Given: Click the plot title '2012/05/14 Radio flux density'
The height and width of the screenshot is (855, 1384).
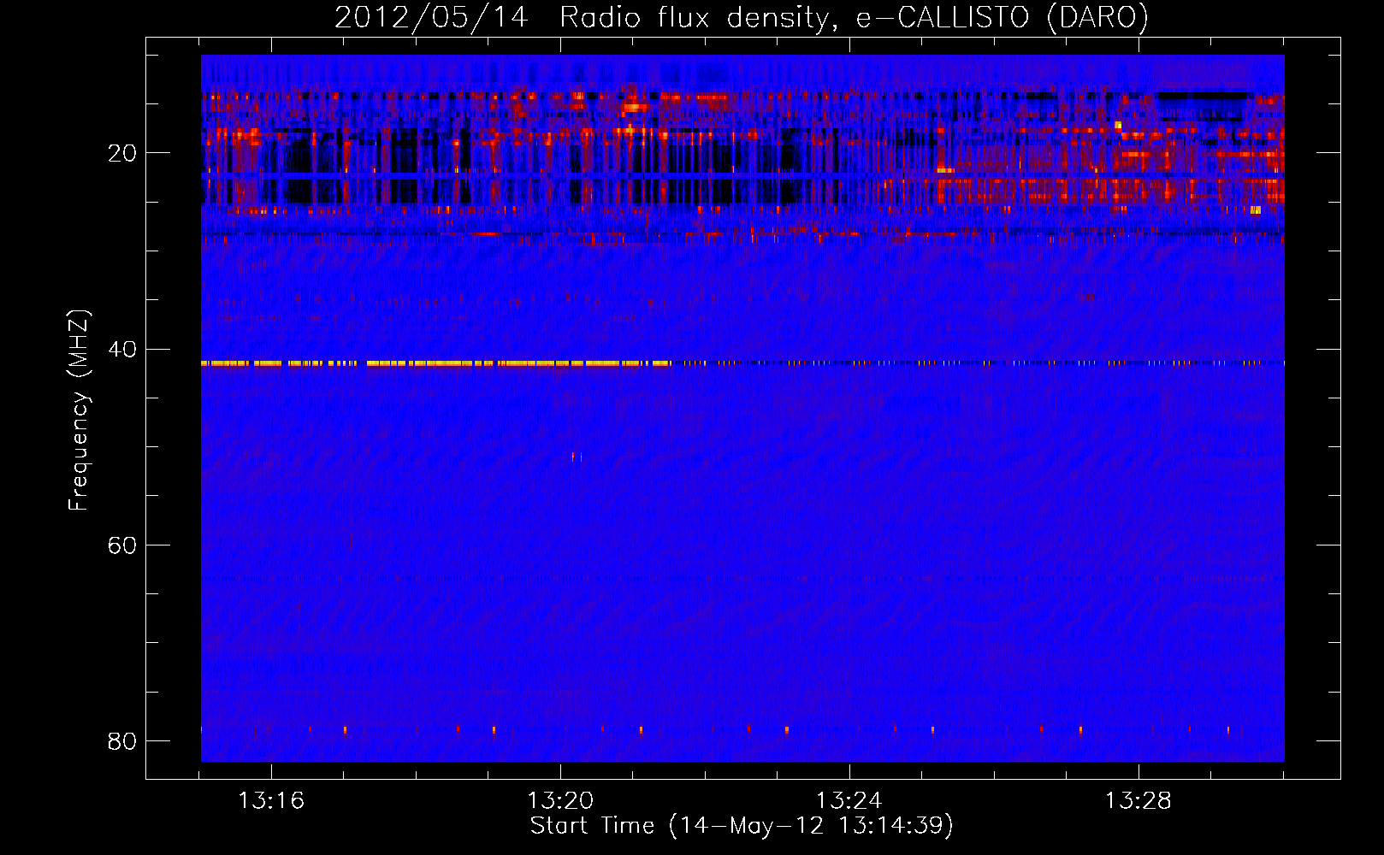Looking at the screenshot, I should pos(742,17).
